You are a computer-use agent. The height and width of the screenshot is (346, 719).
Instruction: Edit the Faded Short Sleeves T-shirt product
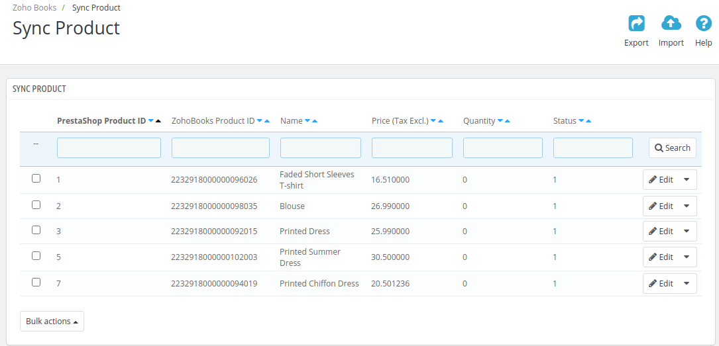(x=661, y=179)
